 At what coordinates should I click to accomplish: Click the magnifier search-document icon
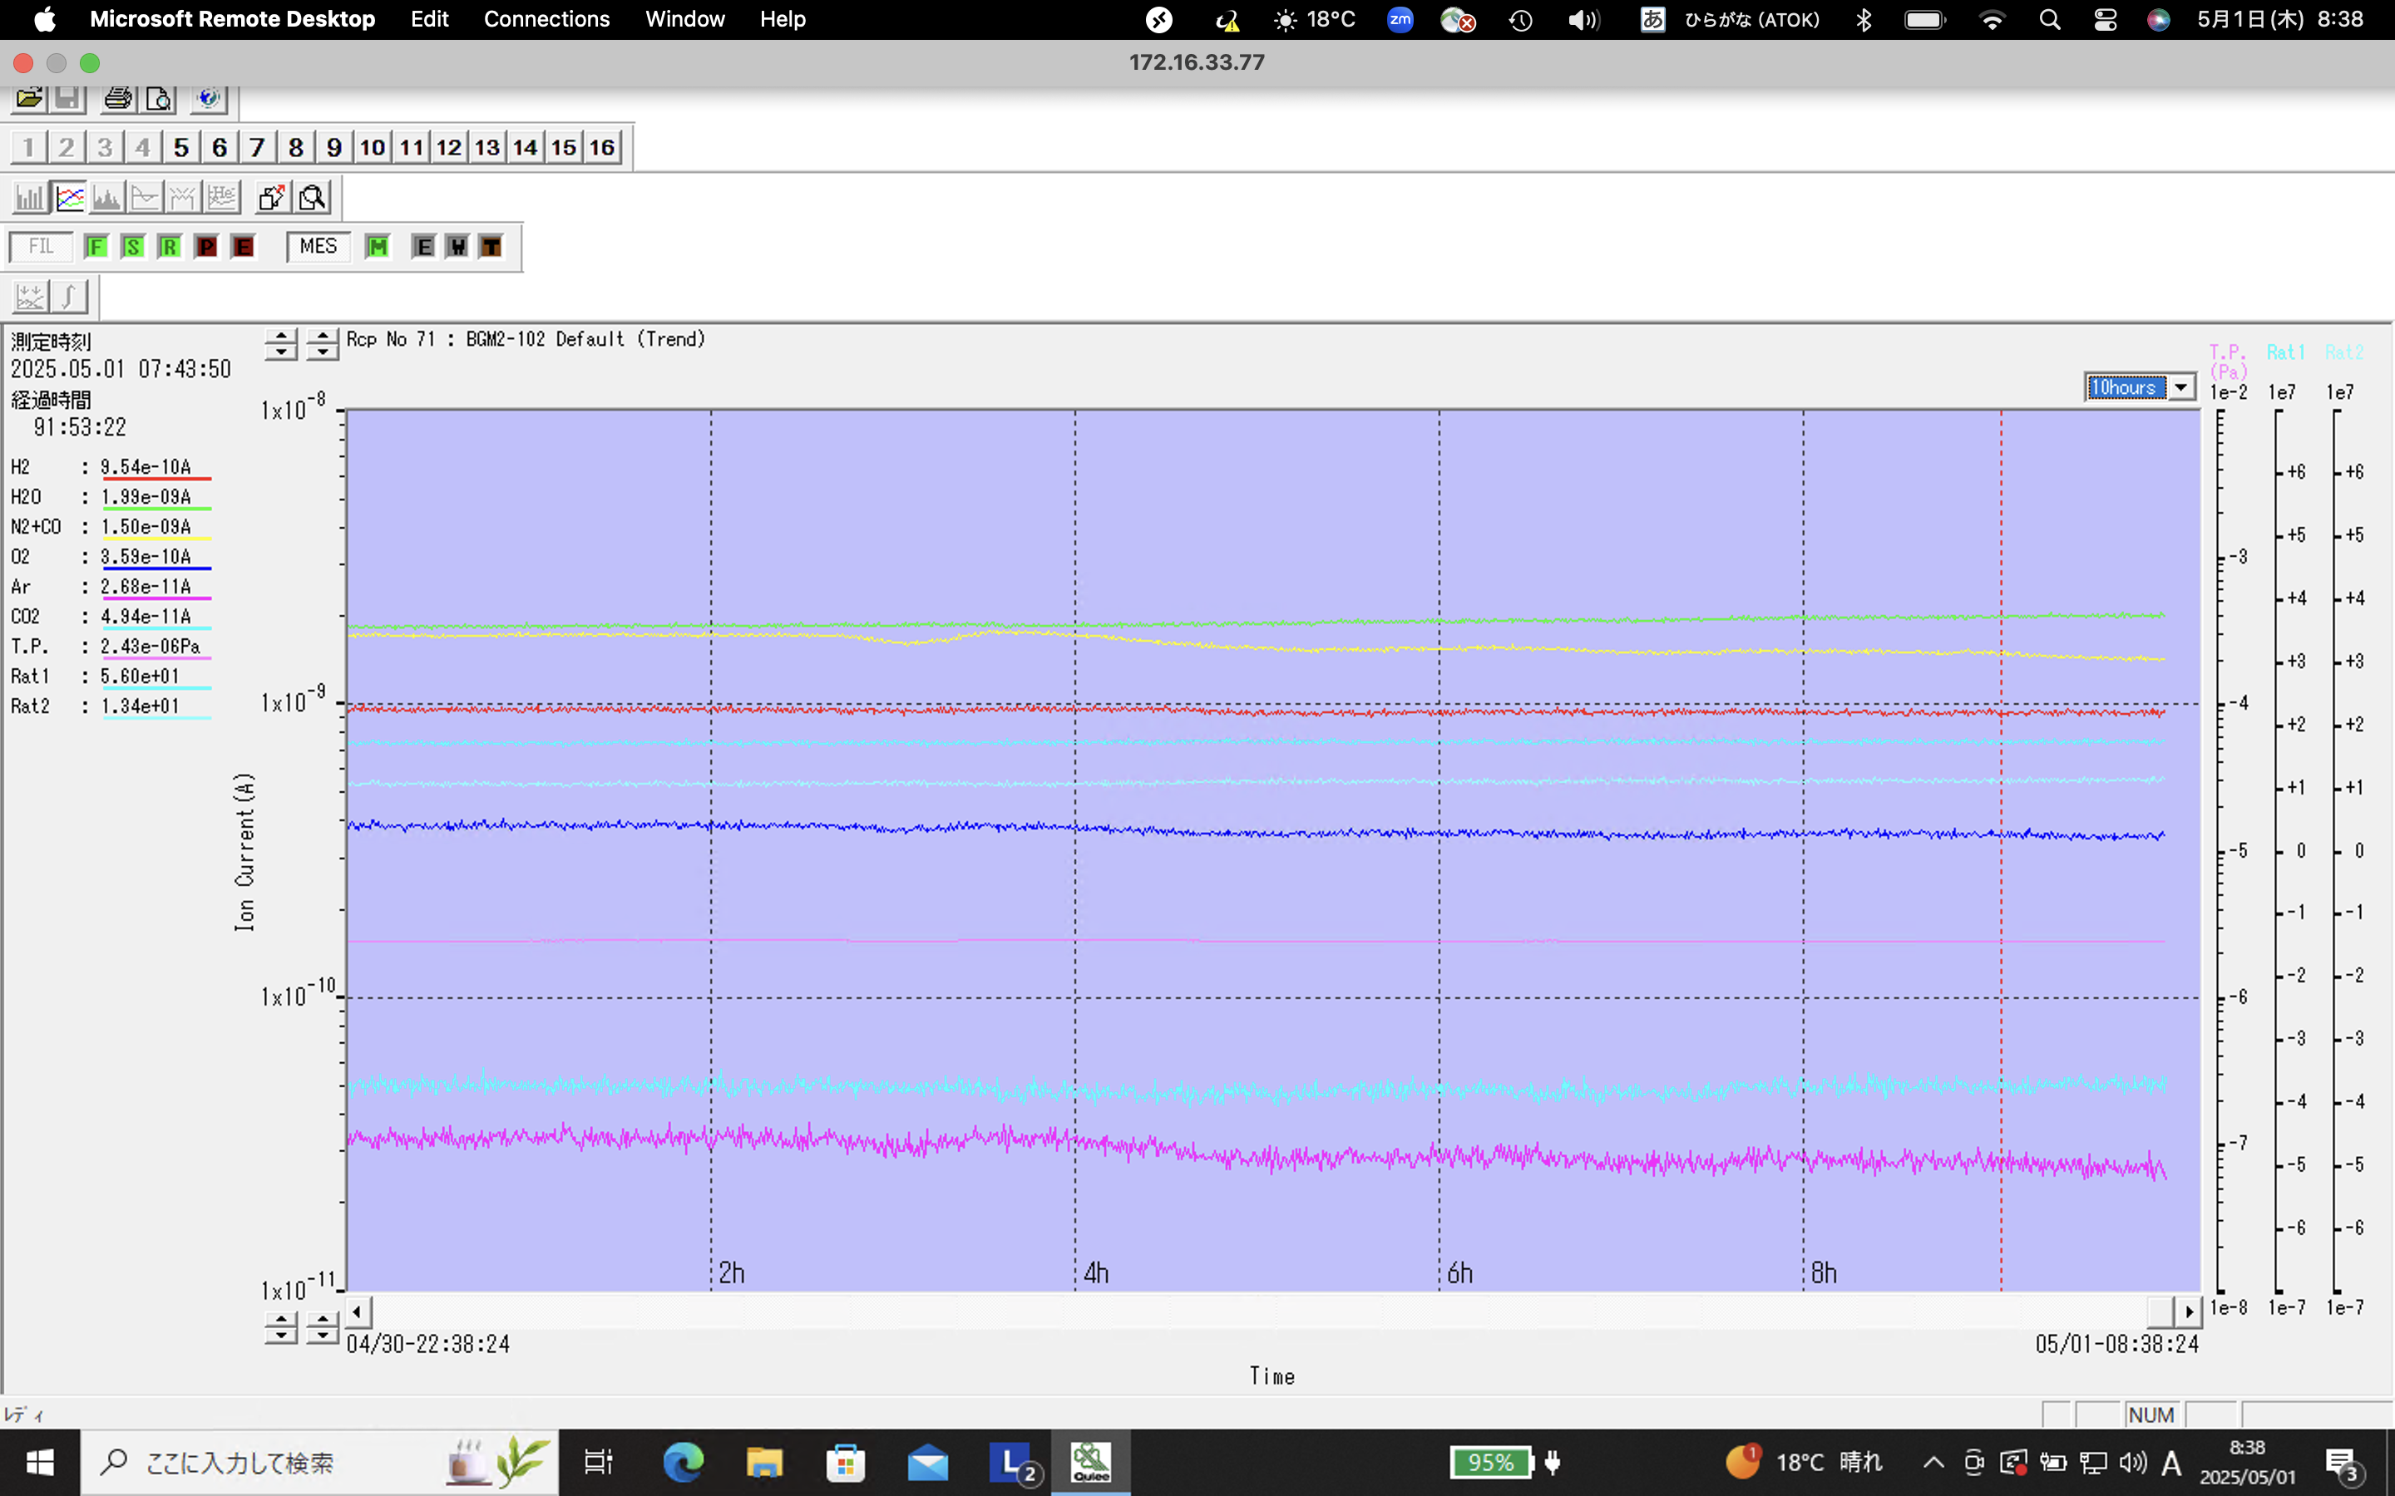(313, 198)
